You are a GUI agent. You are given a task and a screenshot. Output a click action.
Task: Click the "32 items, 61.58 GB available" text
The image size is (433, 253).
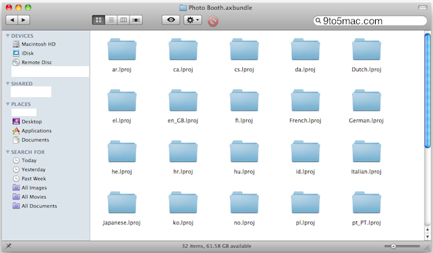coord(216,246)
